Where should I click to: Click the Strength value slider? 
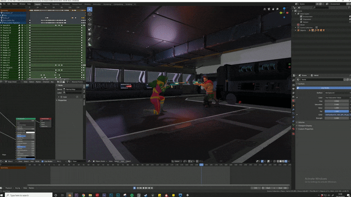point(337,118)
